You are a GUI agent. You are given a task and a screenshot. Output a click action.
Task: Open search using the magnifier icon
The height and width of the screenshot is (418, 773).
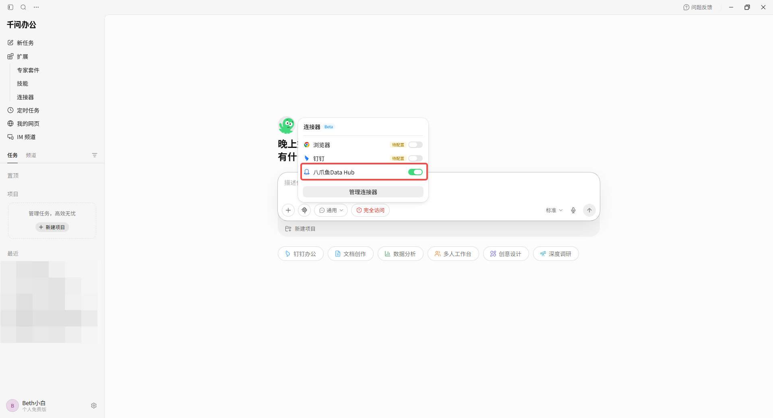(23, 7)
